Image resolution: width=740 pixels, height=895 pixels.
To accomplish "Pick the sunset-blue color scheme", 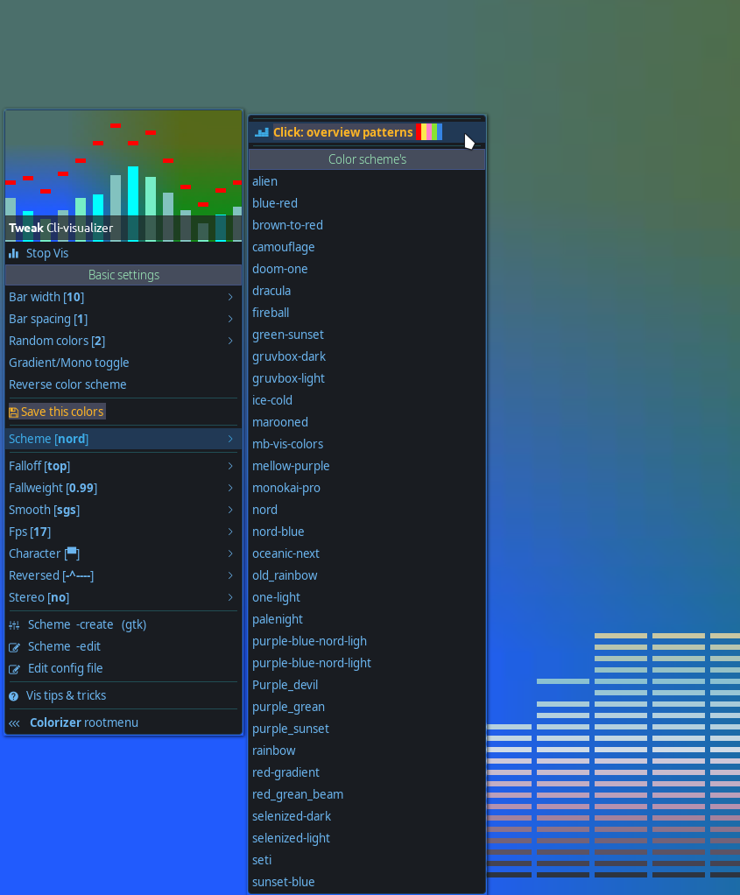I will coord(283,882).
